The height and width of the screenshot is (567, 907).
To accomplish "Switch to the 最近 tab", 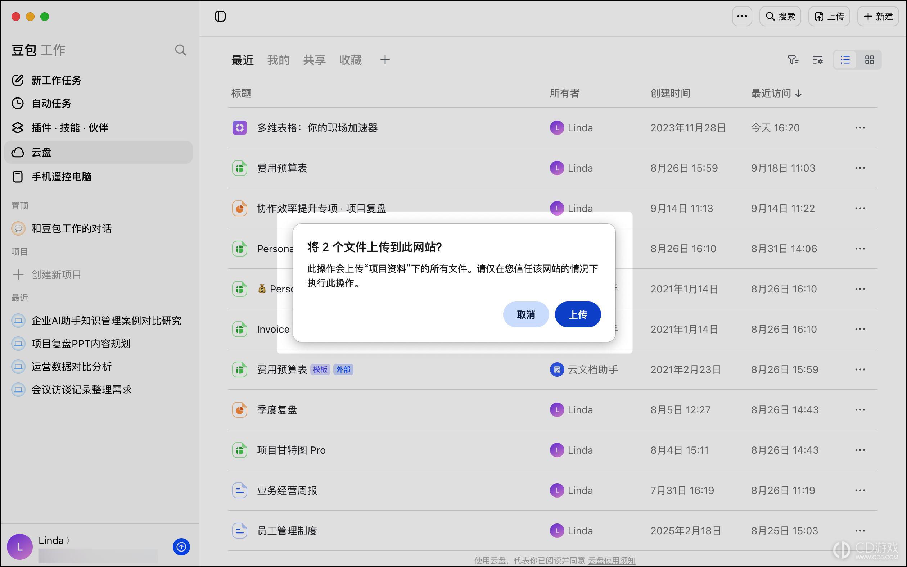I will tap(242, 60).
